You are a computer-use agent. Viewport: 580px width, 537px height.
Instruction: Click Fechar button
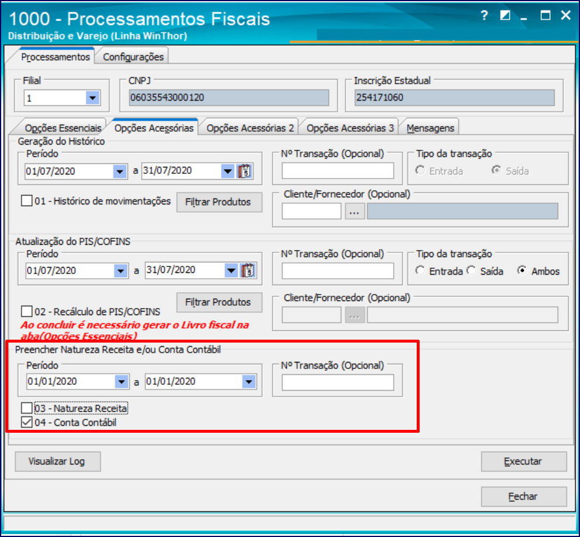click(x=524, y=497)
